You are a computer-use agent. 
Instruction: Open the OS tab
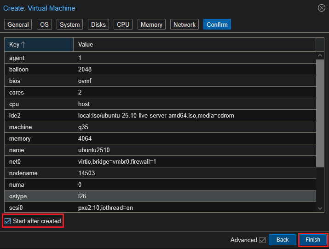coord(44,24)
